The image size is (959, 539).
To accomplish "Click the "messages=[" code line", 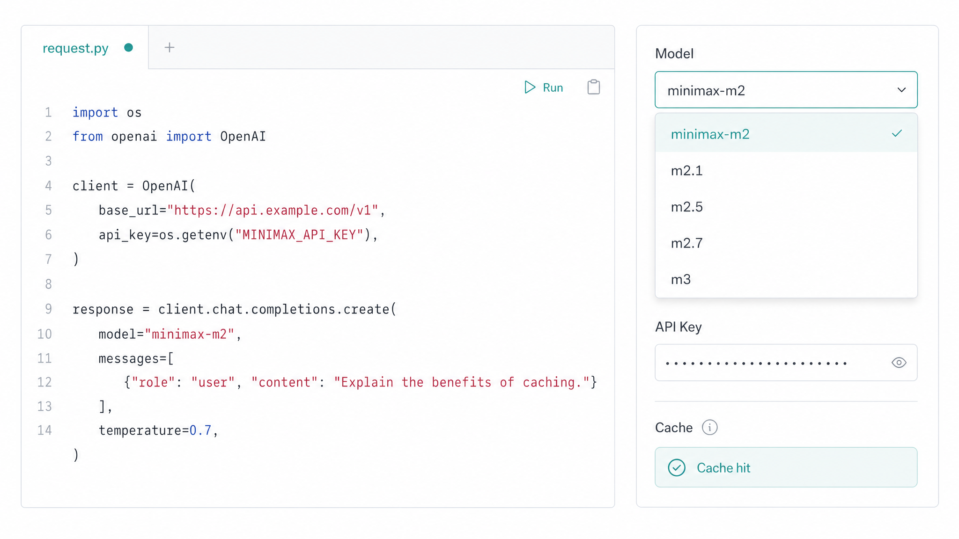I will point(136,358).
